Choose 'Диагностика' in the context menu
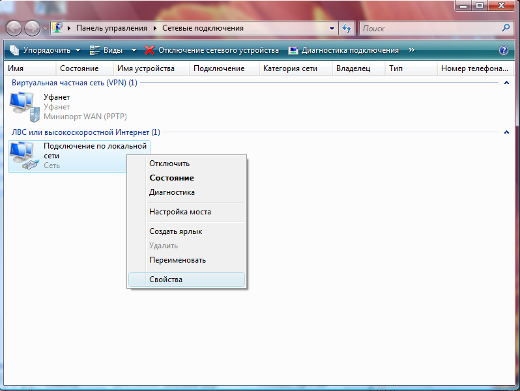 (x=186, y=192)
